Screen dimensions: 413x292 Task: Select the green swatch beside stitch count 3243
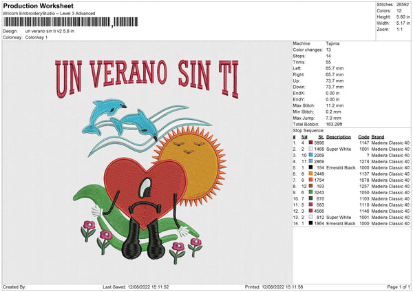coord(310,192)
